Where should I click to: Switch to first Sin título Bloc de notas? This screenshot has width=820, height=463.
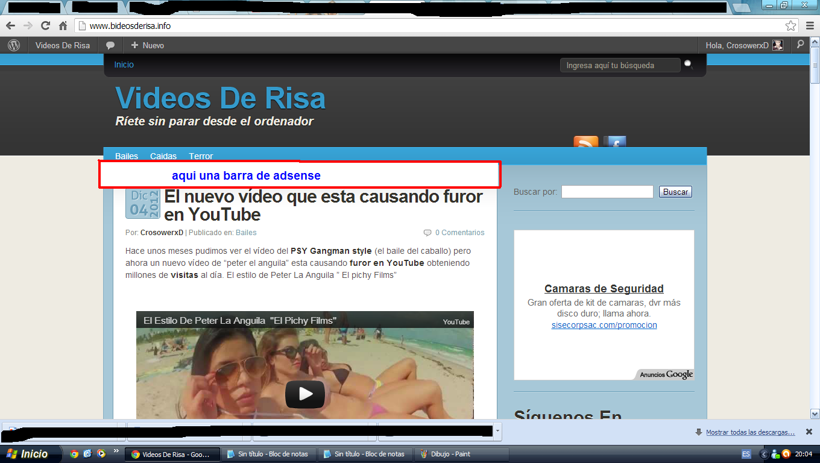(x=268, y=454)
